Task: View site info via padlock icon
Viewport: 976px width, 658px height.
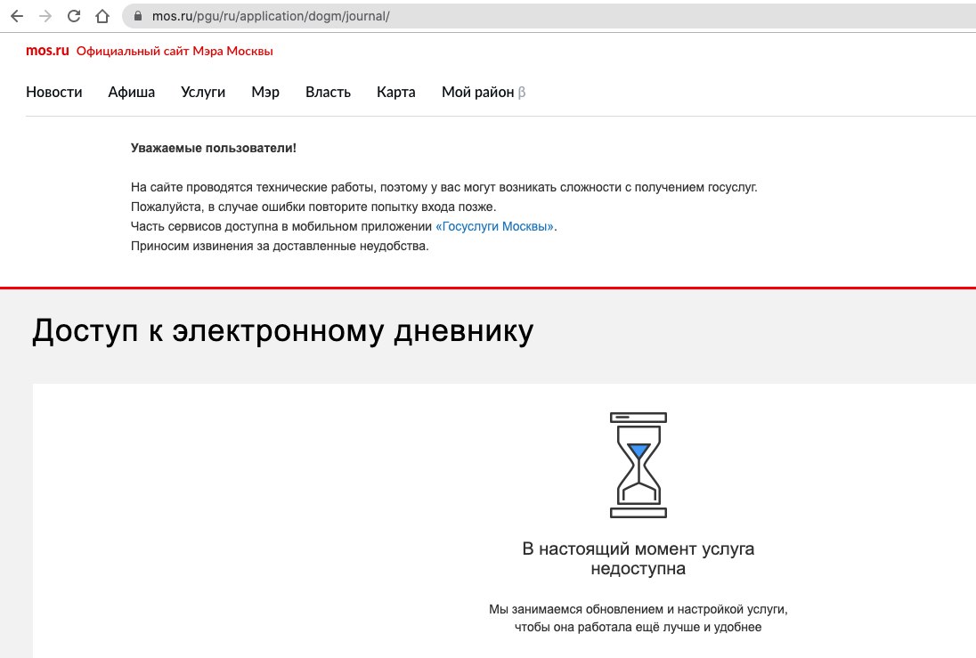Action: [138, 16]
